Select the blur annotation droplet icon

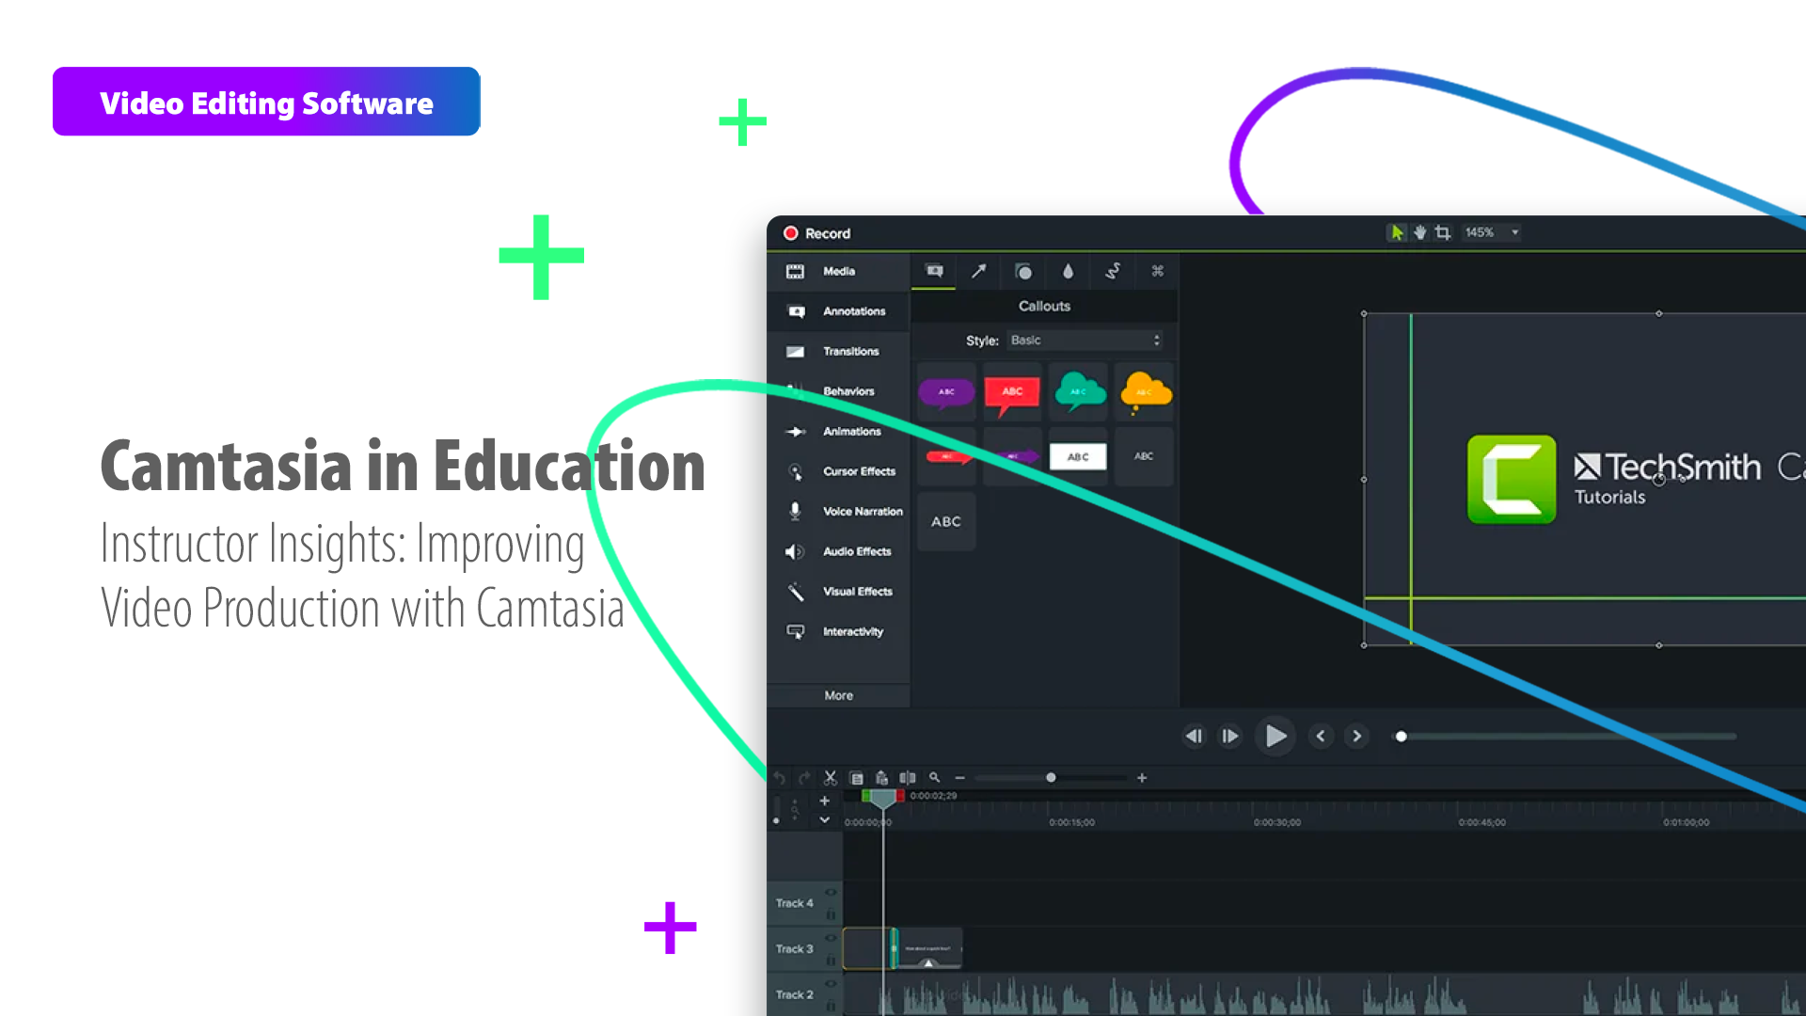[x=1068, y=271]
